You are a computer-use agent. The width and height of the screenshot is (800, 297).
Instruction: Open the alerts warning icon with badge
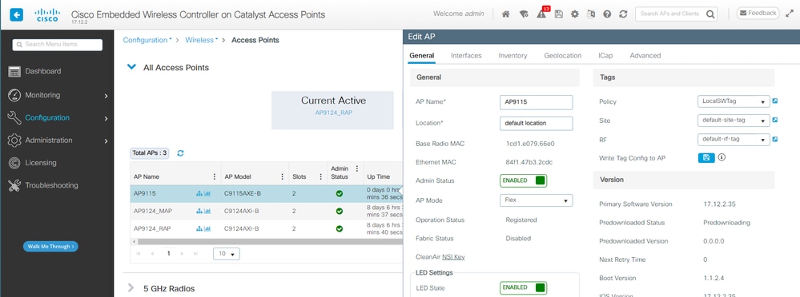[x=542, y=14]
